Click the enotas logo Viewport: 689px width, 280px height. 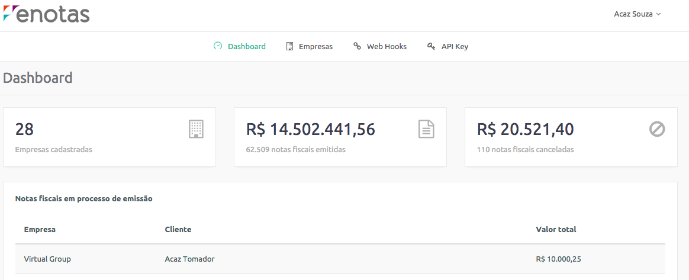click(x=46, y=14)
